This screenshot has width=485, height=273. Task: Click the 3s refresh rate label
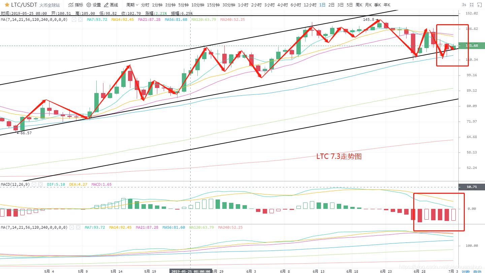tap(464, 5)
